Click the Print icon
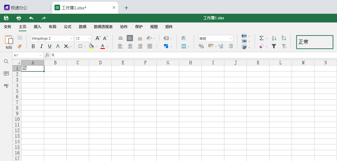 (19, 18)
